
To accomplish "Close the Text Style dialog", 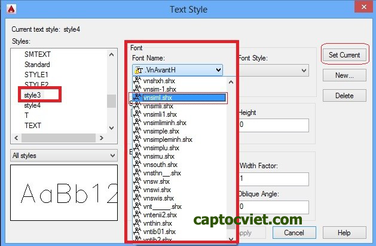I will click(363, 7).
